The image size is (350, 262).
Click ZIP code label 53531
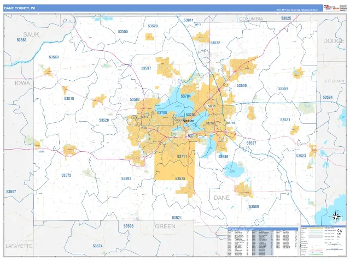(285, 120)
